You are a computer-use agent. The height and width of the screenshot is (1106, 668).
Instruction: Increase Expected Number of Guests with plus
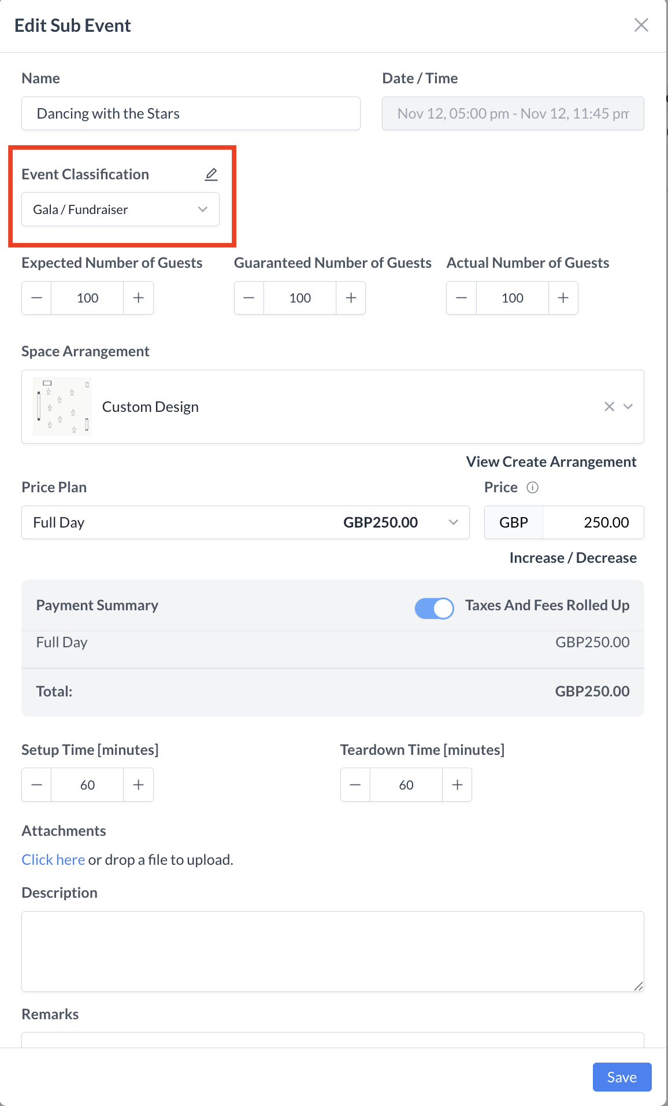[x=139, y=298]
